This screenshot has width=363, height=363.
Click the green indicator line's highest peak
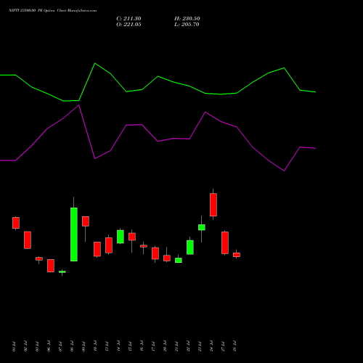[95, 63]
